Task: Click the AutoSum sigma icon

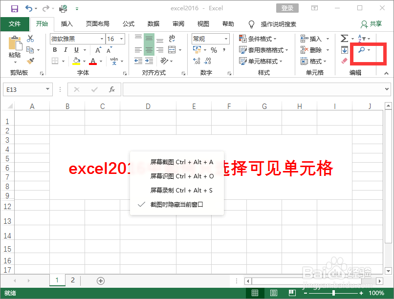Action: (344, 39)
